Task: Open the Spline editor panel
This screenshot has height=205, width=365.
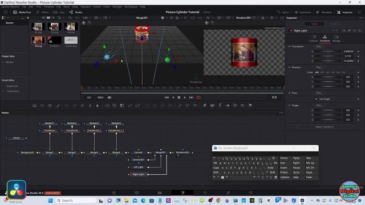Action: tap(283, 12)
